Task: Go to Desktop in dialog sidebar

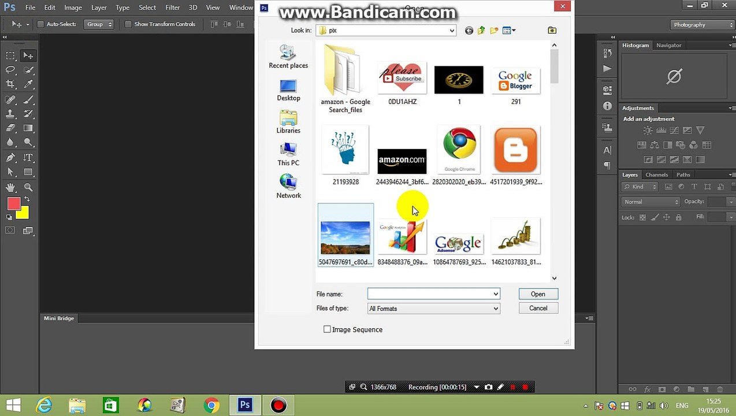Action: 288,90
